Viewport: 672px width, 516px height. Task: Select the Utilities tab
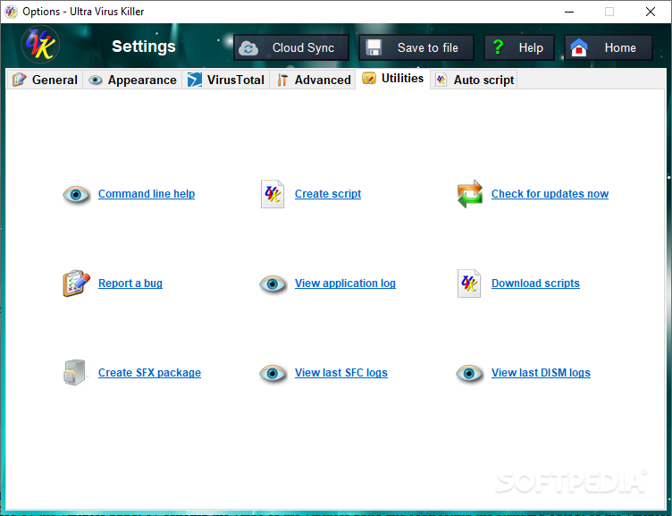click(x=392, y=79)
